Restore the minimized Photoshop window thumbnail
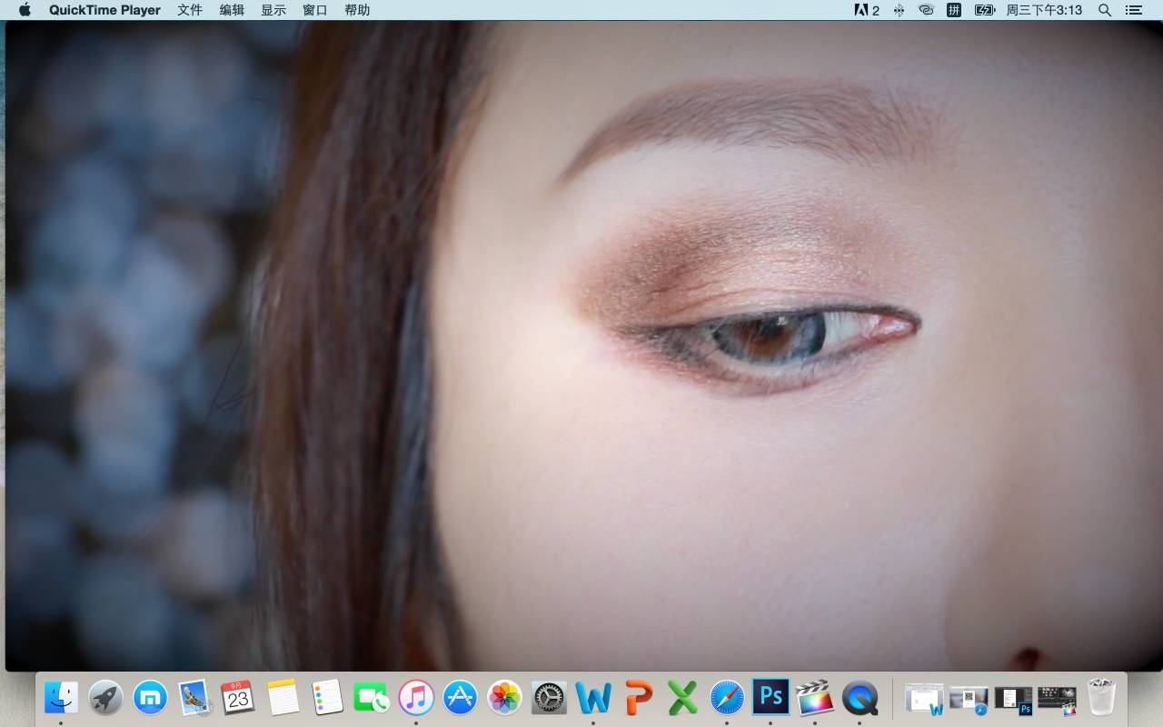1163x727 pixels. click(1013, 699)
